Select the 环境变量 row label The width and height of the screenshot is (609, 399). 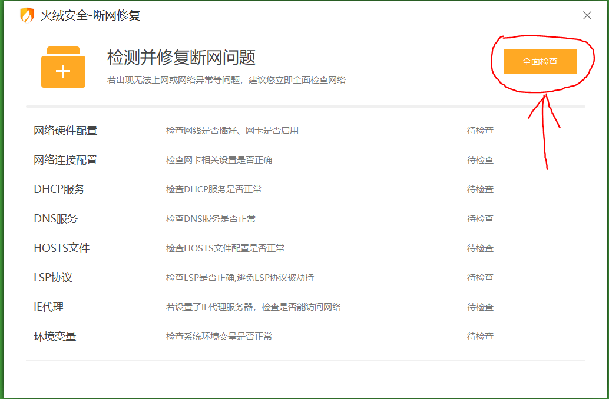point(55,337)
